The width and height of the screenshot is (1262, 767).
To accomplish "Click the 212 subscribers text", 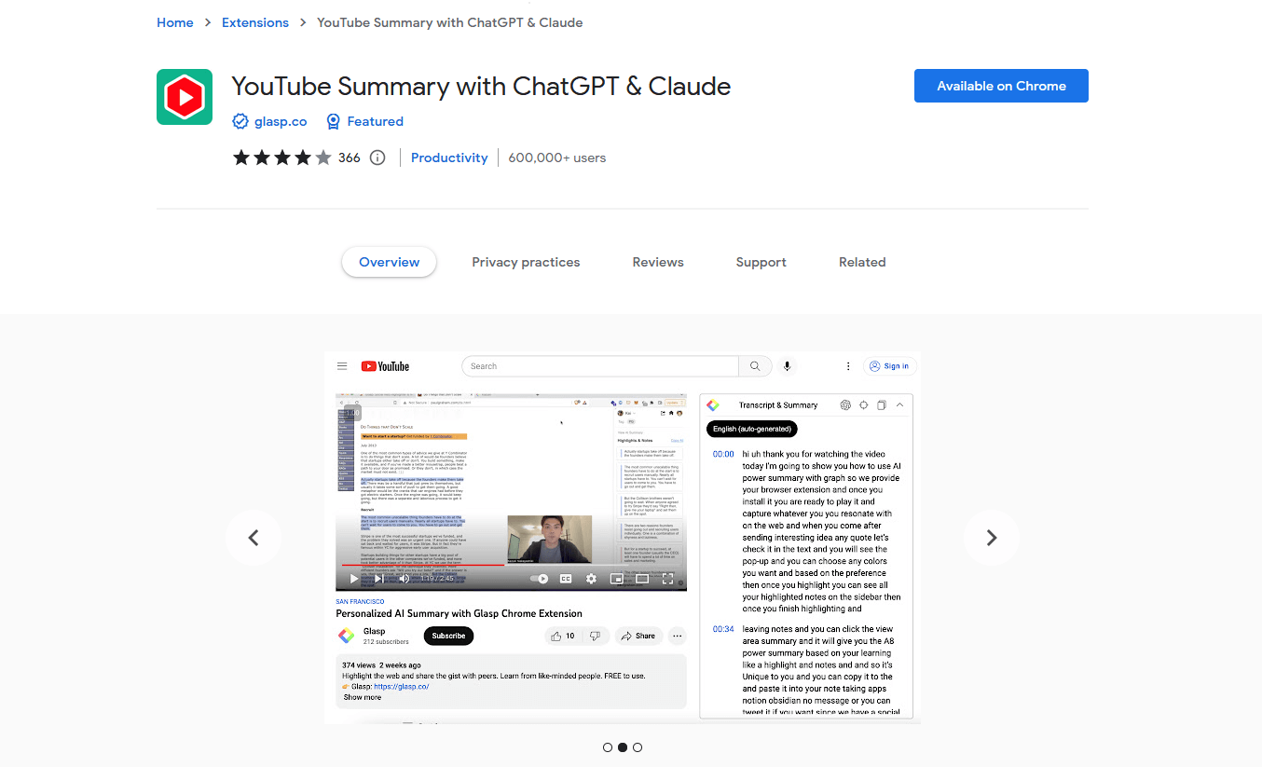I will point(386,642).
